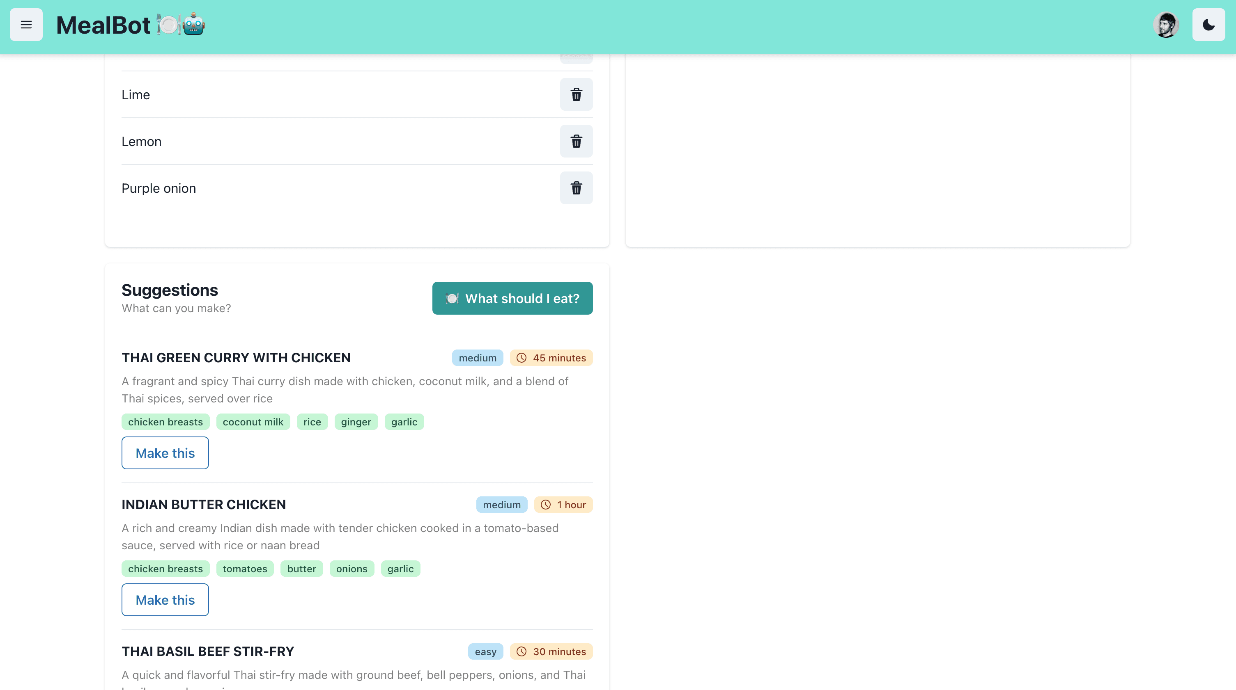The height and width of the screenshot is (690, 1236).
Task: Select the Thai green curry medium difficulty badge
Action: click(478, 358)
